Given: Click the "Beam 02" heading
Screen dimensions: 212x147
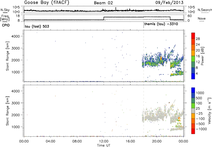Looking at the screenshot, I should coord(103,3).
